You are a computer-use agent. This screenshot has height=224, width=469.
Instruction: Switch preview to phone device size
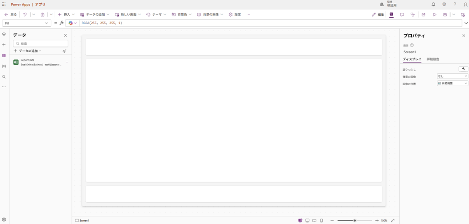coord(321,221)
